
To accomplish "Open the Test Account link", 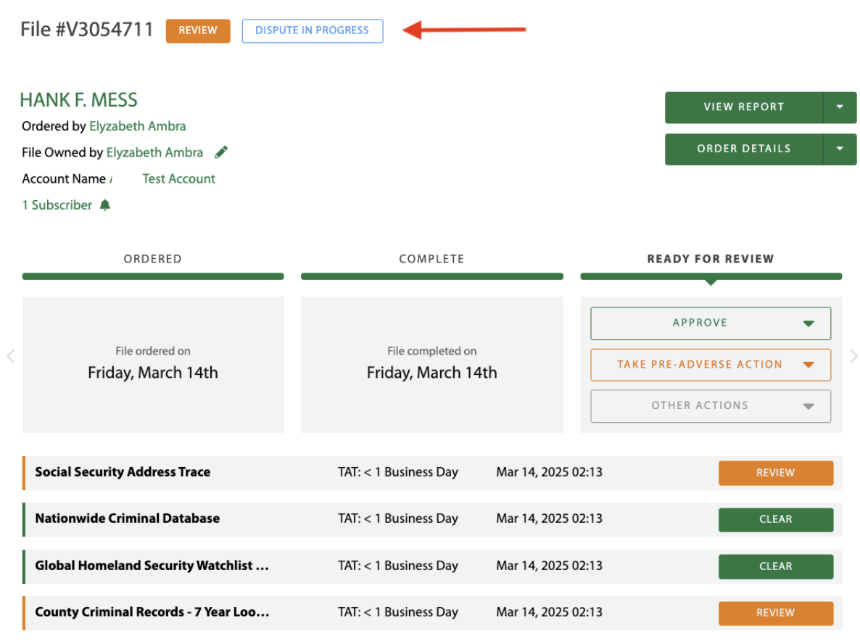I will [x=178, y=179].
